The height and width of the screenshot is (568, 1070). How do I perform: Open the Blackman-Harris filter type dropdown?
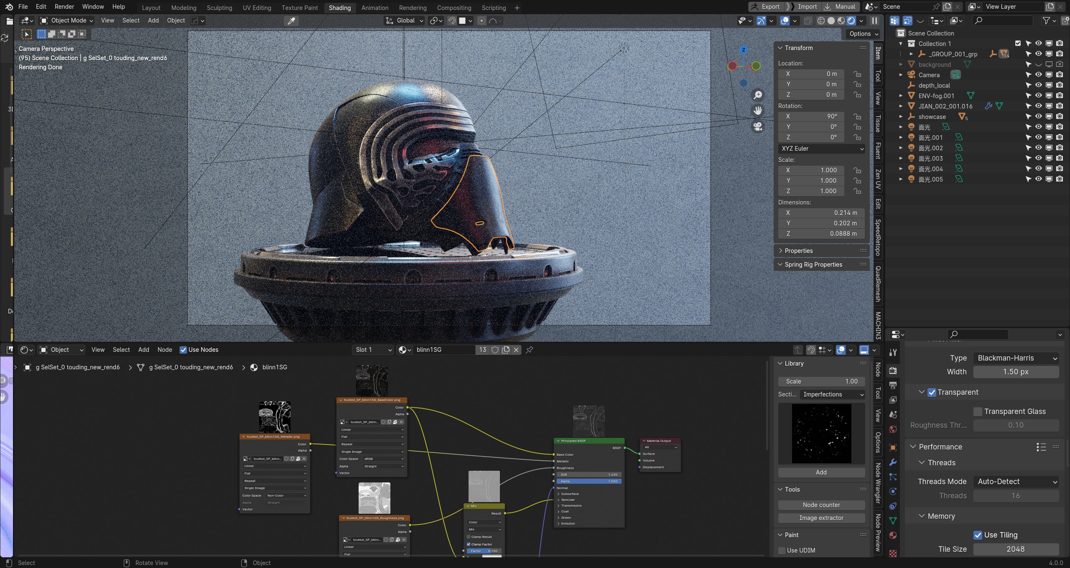[x=1016, y=358]
